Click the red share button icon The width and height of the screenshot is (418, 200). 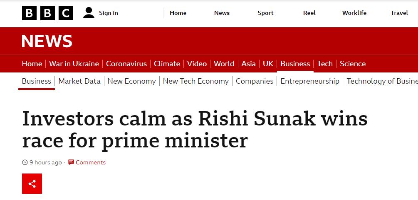point(32,183)
